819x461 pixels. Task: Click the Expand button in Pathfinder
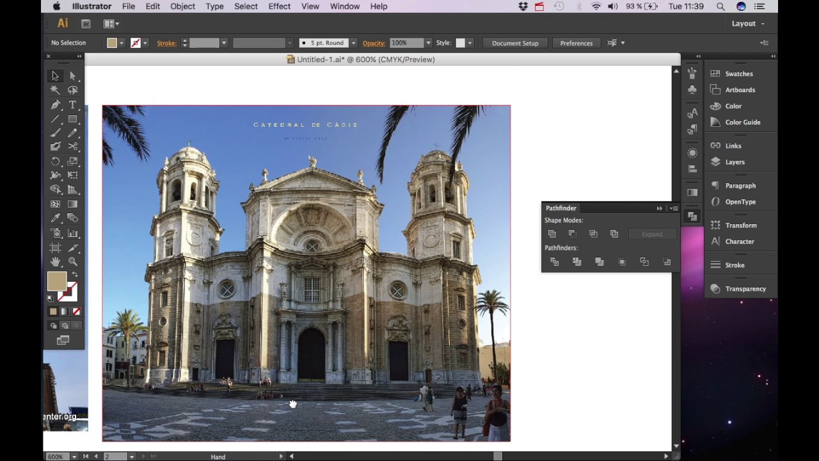point(652,234)
